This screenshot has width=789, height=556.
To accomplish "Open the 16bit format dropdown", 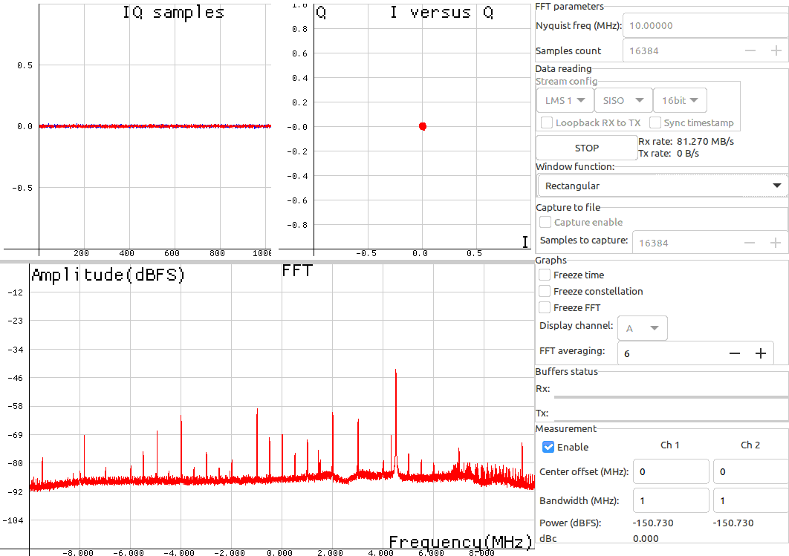I will tap(679, 100).
